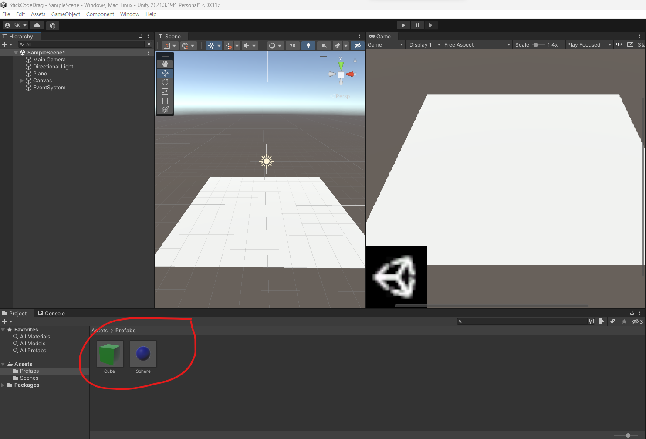Viewport: 646px width, 439px height.
Task: Open Hierarchy panel more options menu
Action: click(148, 36)
